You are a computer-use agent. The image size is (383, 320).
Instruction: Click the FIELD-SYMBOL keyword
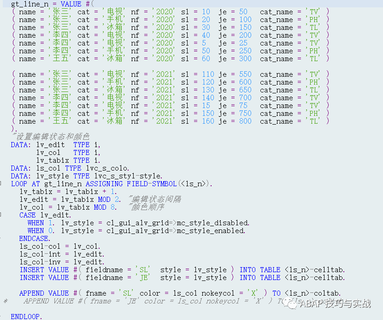152,184
